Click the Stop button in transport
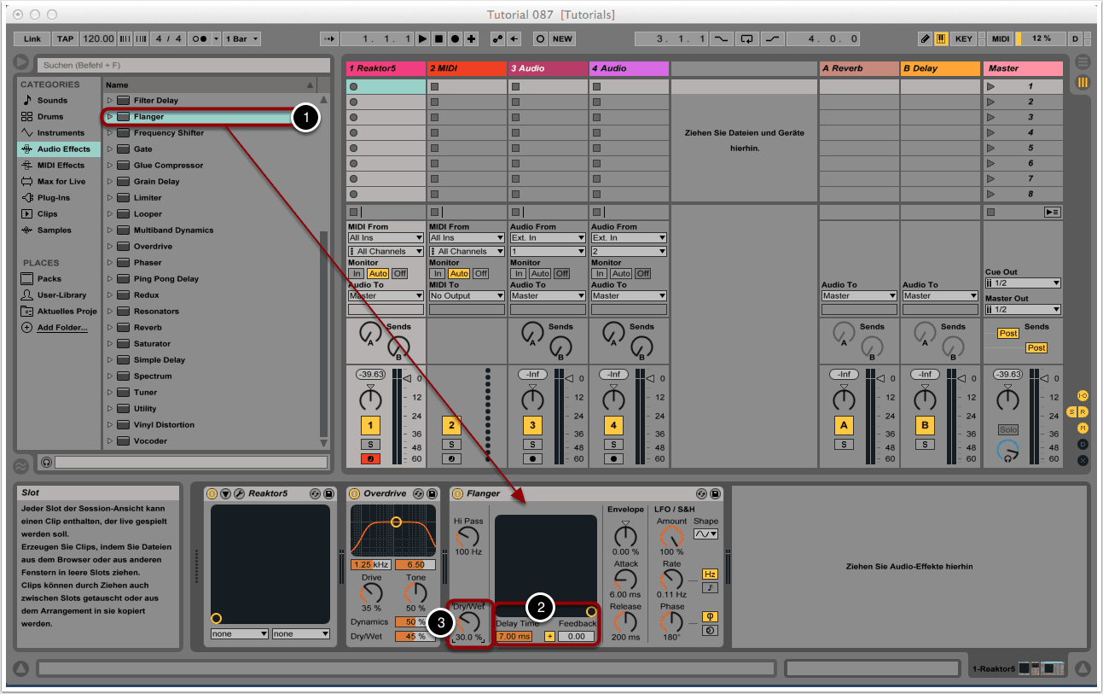 click(438, 39)
